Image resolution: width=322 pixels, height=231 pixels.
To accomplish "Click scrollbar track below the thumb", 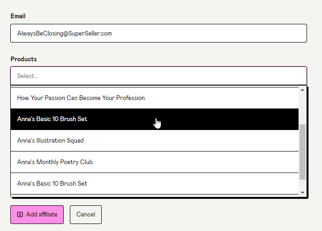I will point(302,185).
